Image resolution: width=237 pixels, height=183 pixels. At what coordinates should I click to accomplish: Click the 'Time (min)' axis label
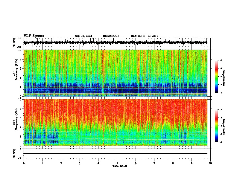tap(120, 166)
